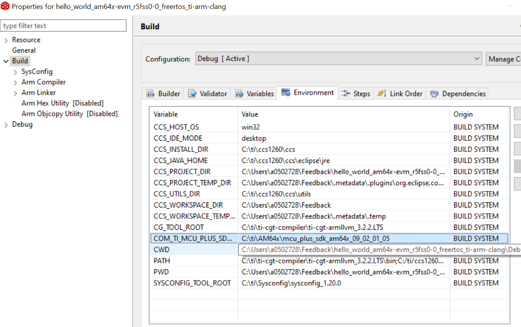521x327 pixels.
Task: Go to the Steps tab
Action: [356, 94]
